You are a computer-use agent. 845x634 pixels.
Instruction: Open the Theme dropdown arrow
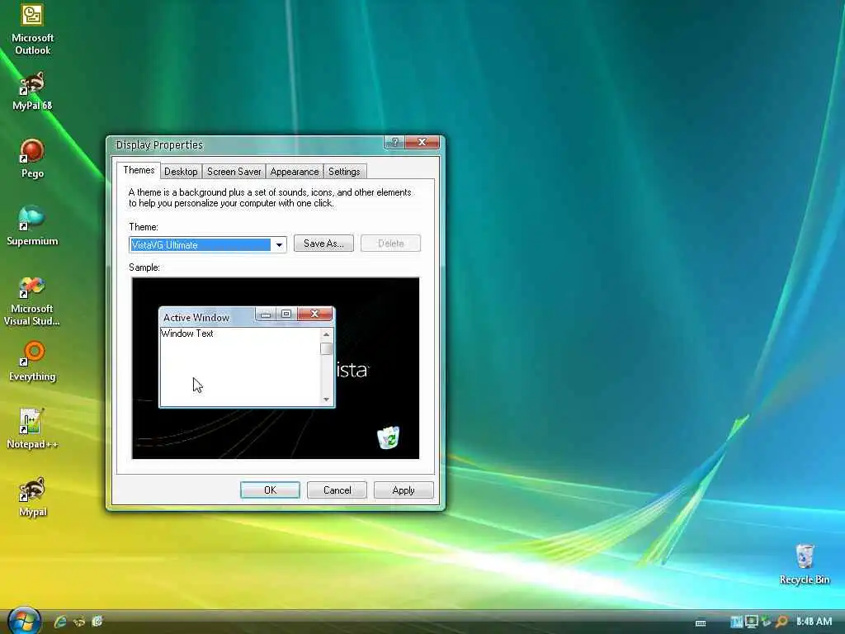pyautogui.click(x=279, y=244)
